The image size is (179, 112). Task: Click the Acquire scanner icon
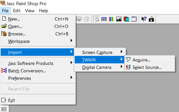pos(128,59)
